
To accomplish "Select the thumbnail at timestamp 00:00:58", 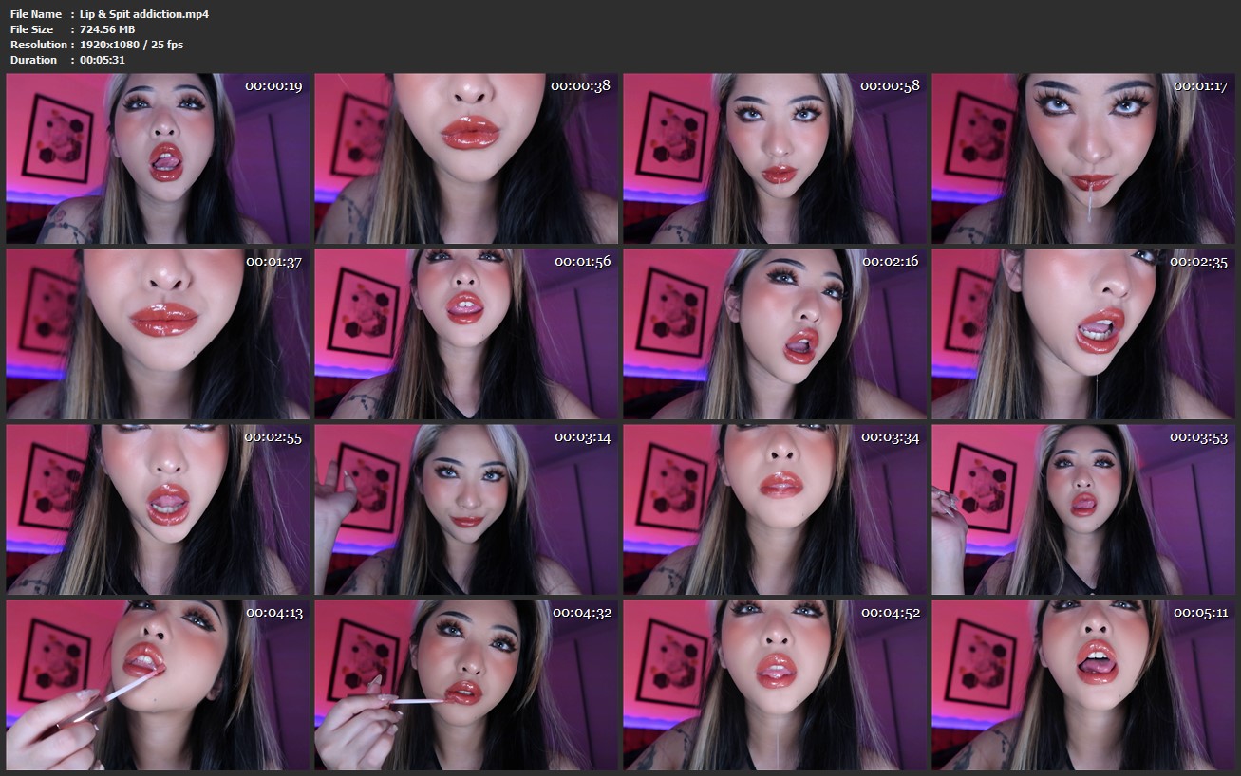I will 775,158.
